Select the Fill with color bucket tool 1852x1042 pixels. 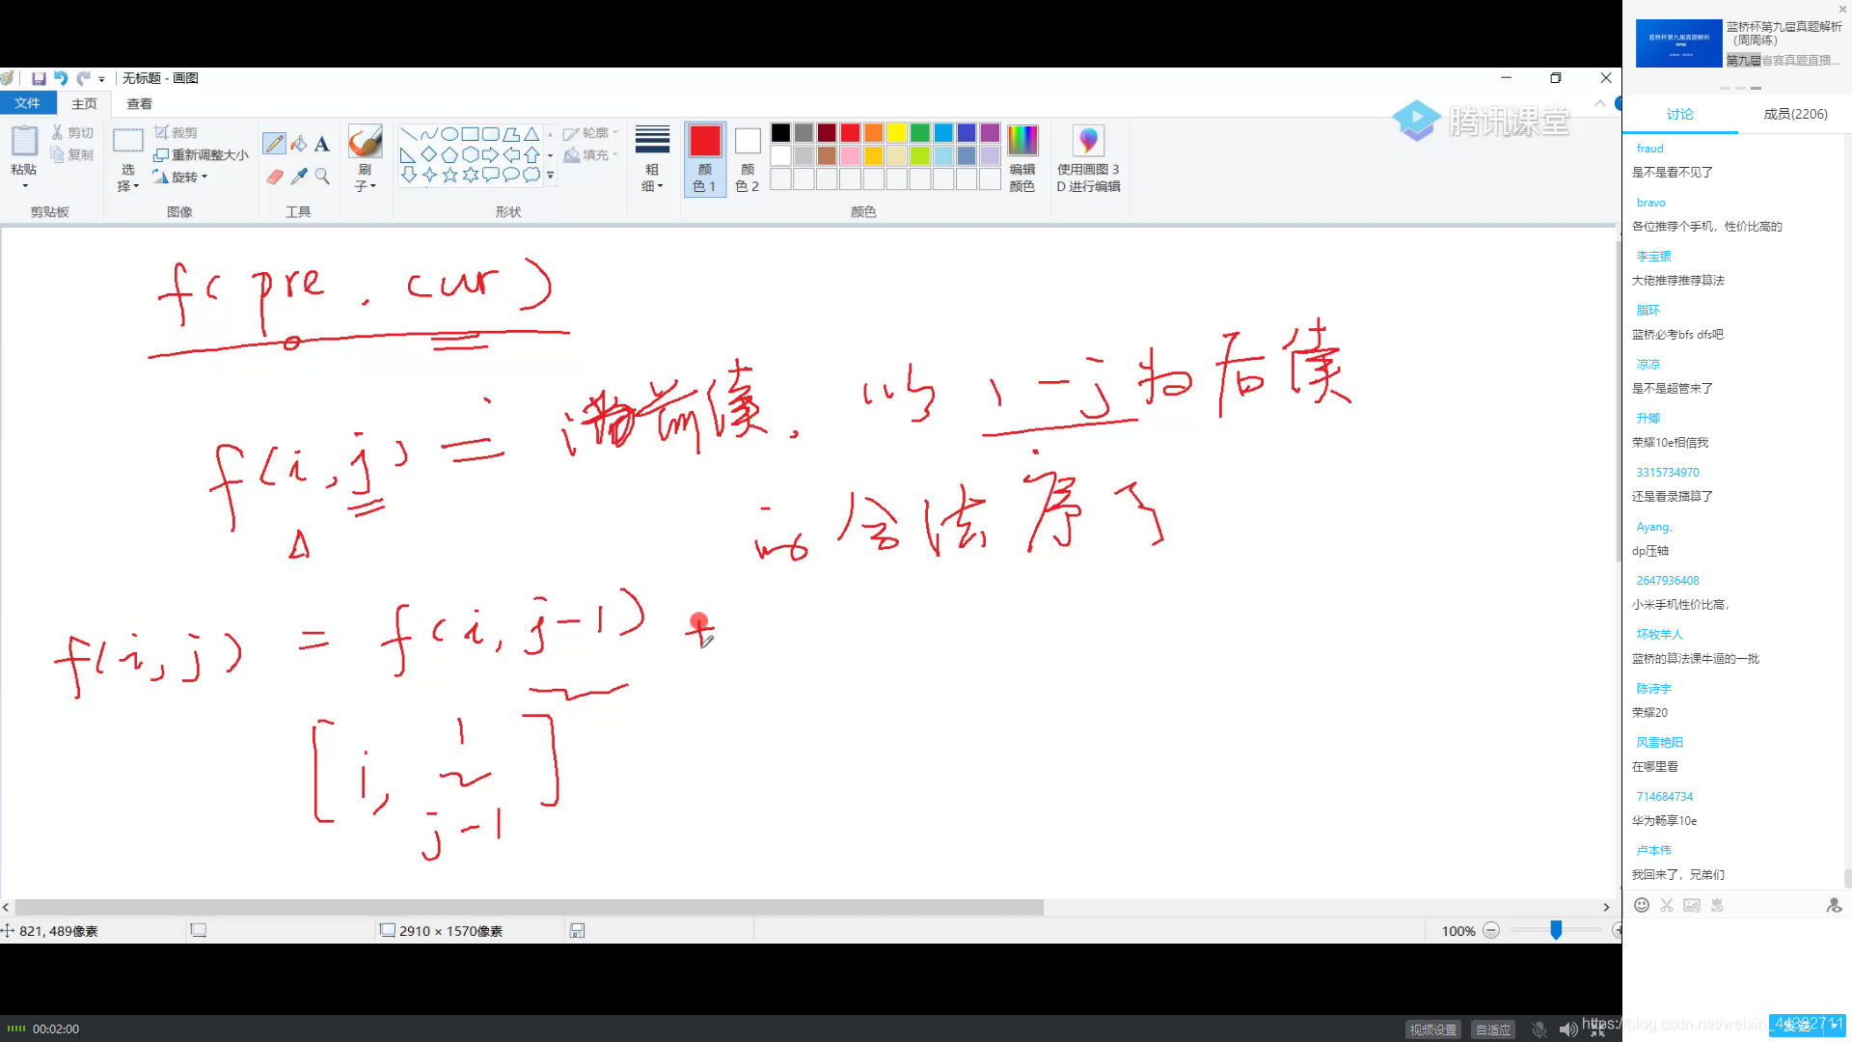pyautogui.click(x=298, y=142)
